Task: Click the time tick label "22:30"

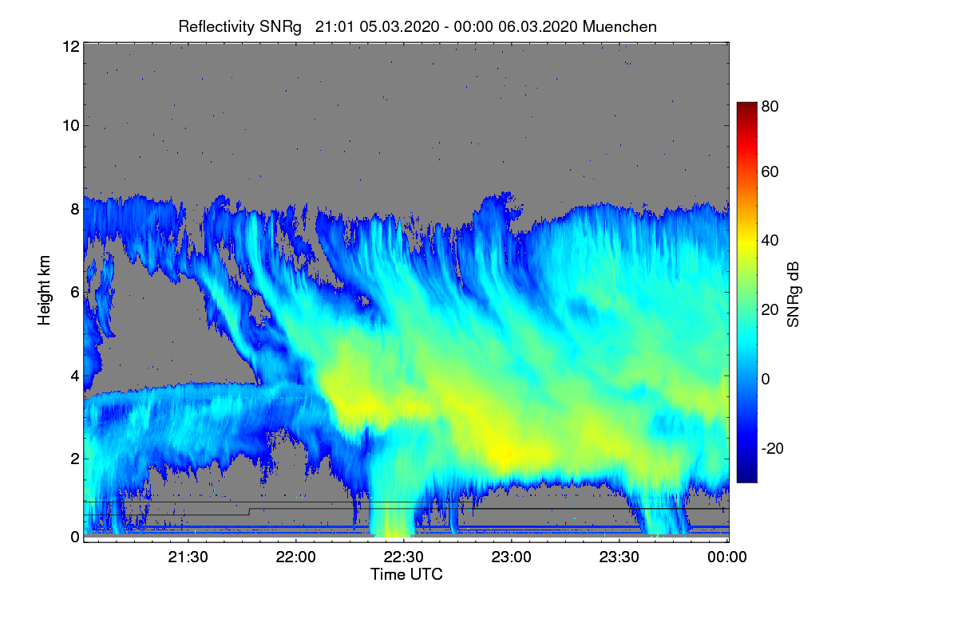Action: coord(404,557)
